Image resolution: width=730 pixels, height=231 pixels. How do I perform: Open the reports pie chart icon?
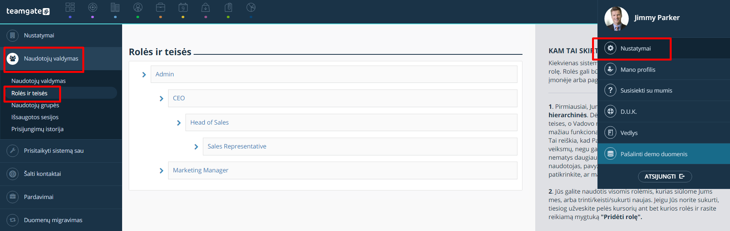pos(251,7)
